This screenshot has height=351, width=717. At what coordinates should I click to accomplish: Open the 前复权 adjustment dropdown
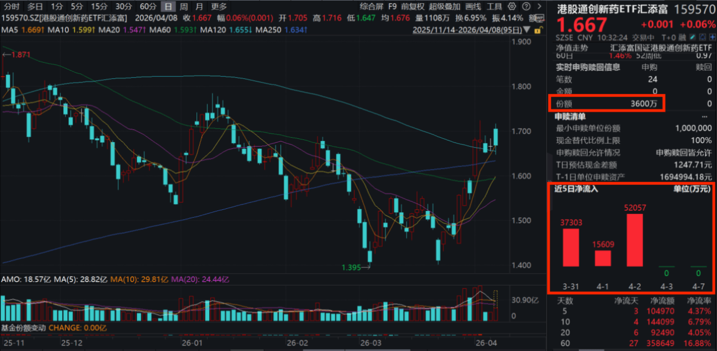click(412, 7)
